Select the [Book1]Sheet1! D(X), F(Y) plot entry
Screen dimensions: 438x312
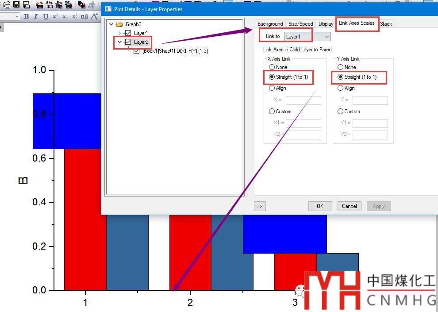click(x=175, y=51)
